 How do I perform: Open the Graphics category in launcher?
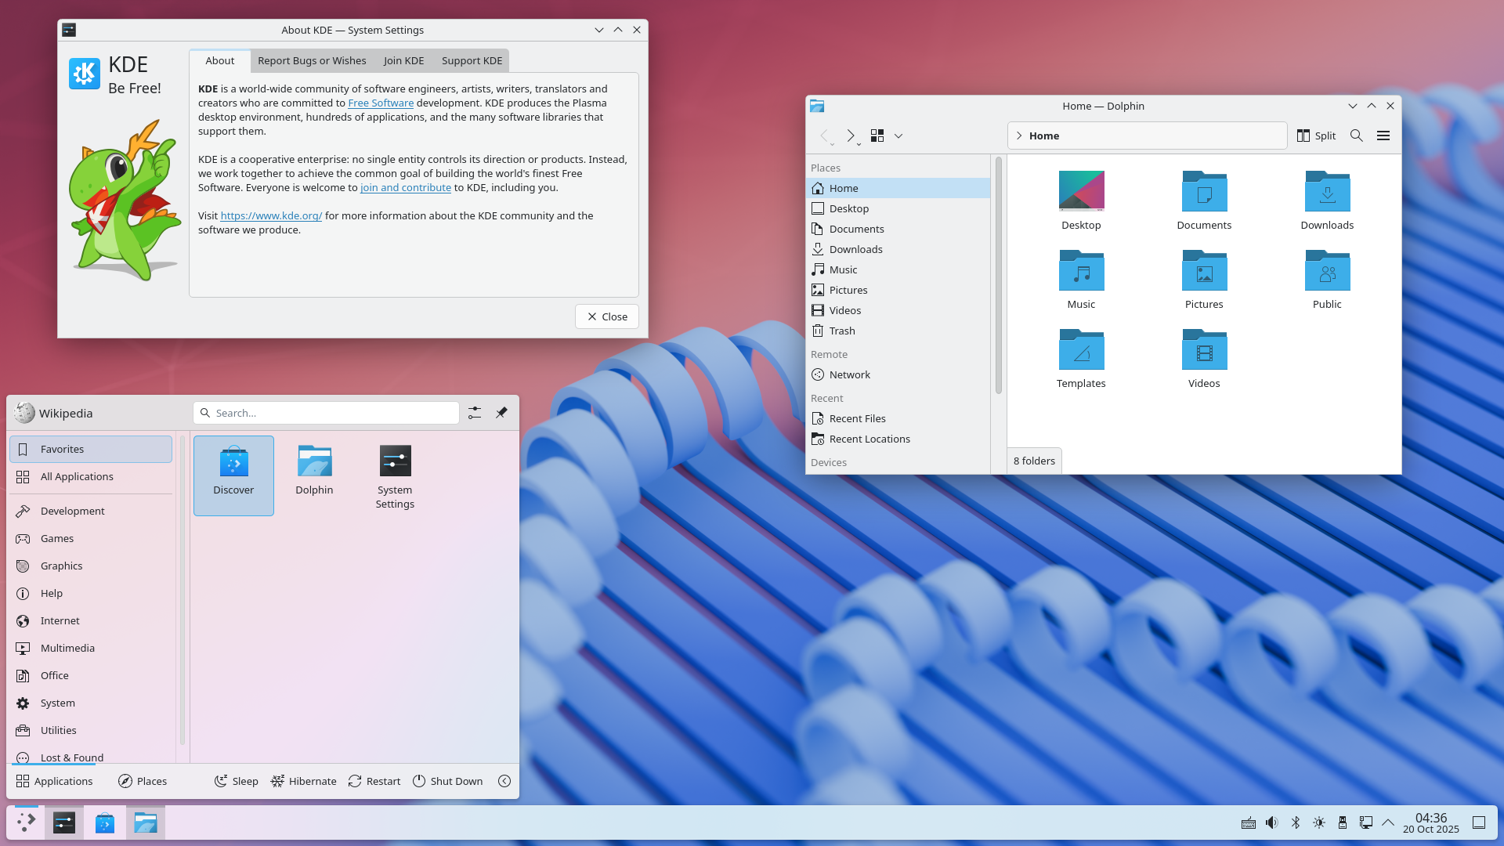point(63,565)
